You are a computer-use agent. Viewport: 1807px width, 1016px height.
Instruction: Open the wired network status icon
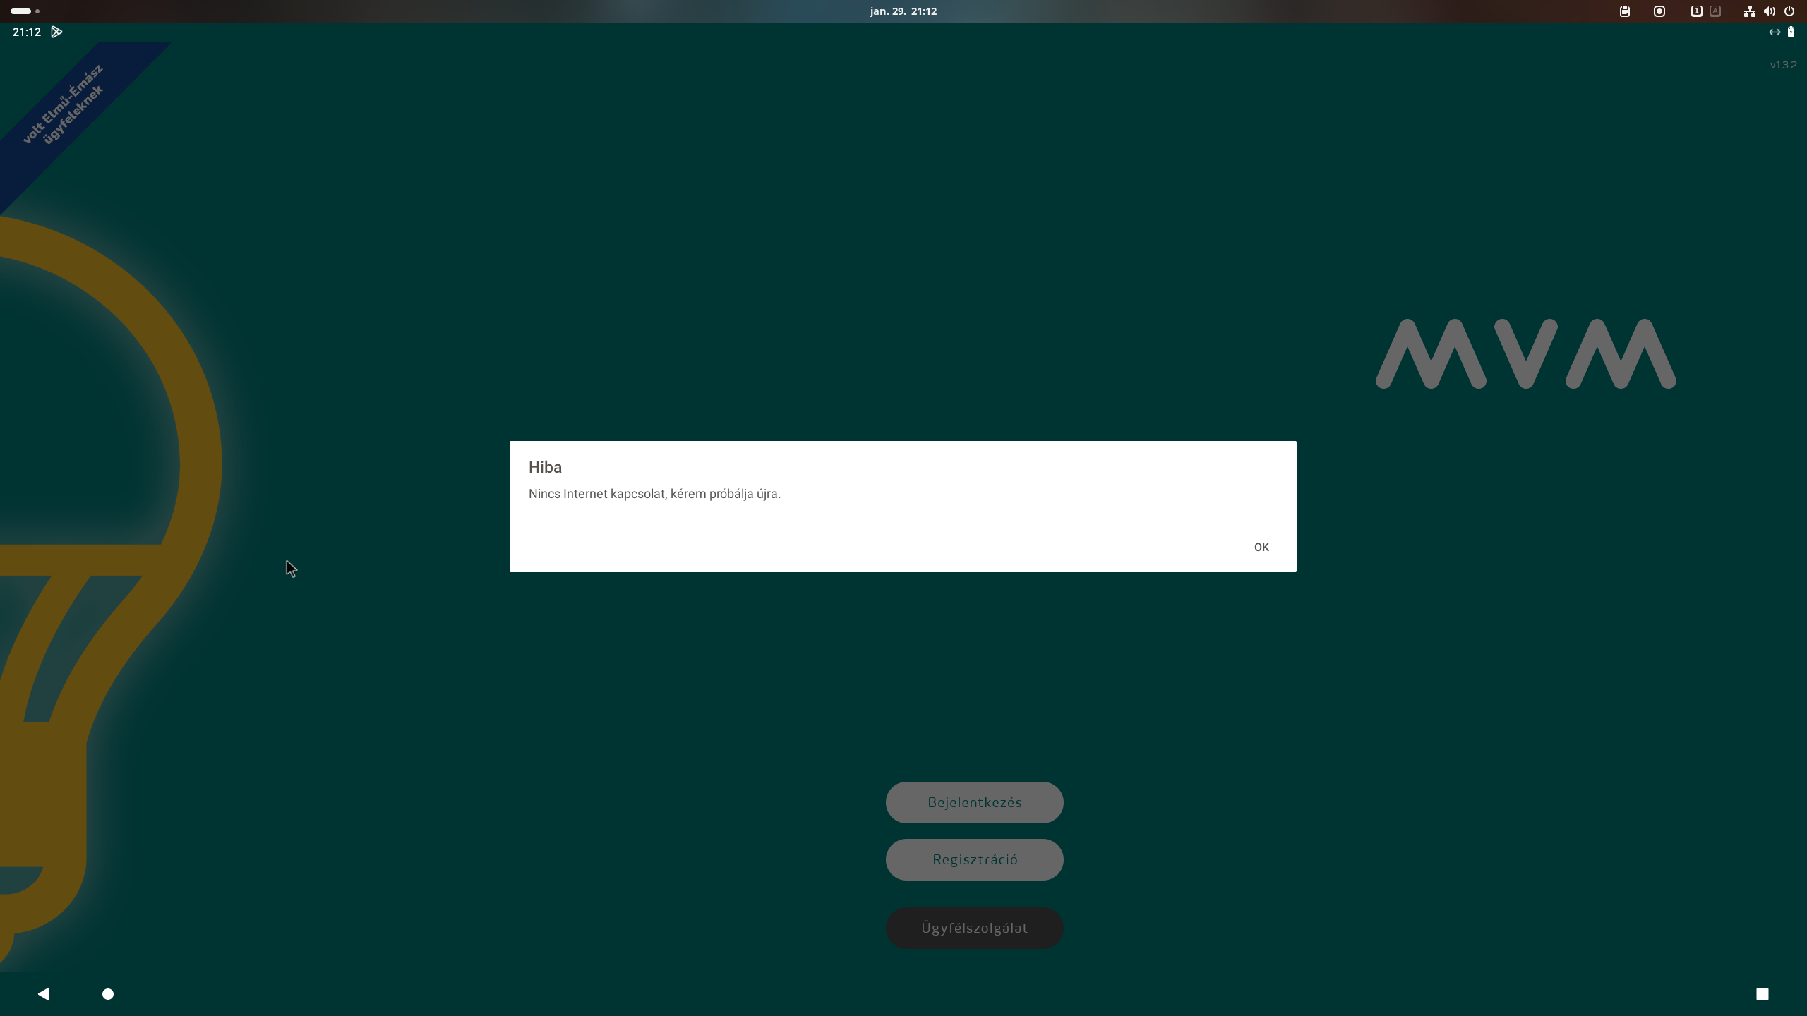click(x=1749, y=11)
